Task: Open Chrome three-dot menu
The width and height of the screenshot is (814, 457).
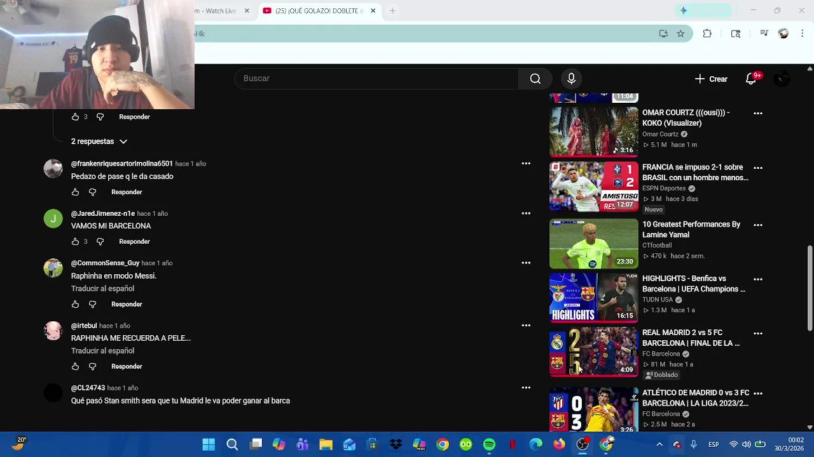Action: 802,34
